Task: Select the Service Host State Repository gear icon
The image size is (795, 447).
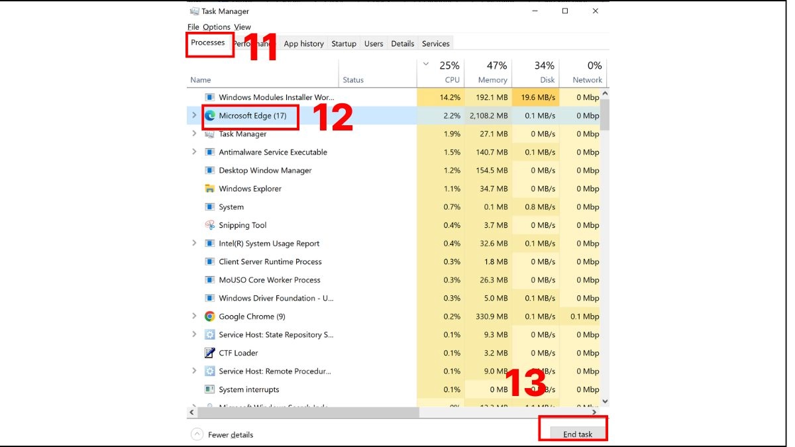Action: [210, 334]
